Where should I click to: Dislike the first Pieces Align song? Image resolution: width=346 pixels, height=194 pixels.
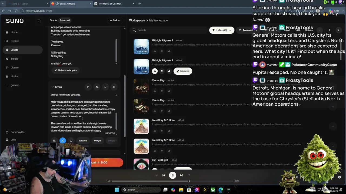(x=162, y=91)
